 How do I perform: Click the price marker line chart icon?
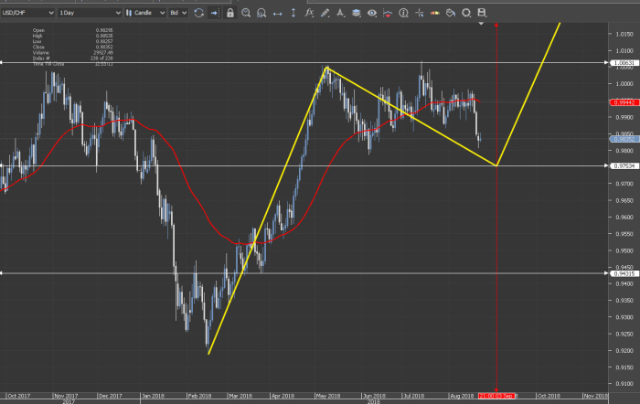[388, 14]
